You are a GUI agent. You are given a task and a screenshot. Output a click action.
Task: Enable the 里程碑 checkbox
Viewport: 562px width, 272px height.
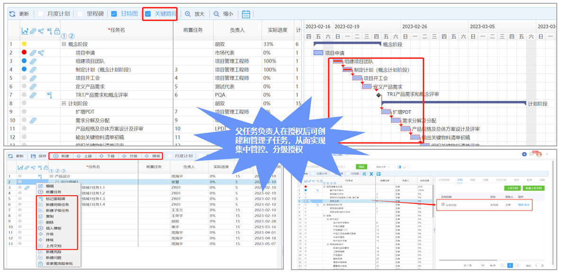(x=80, y=14)
